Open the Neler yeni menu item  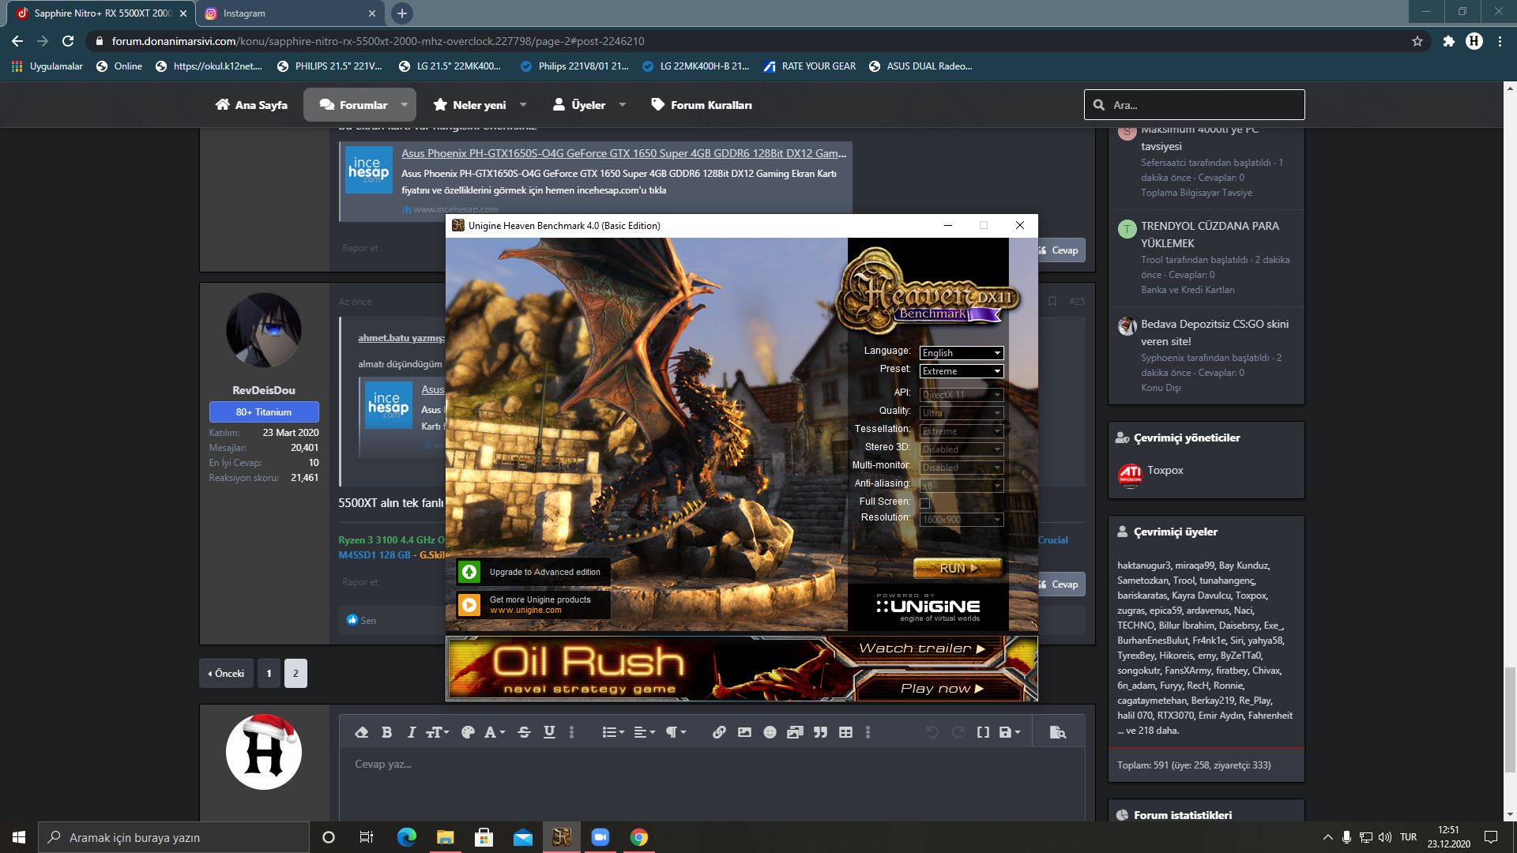point(469,105)
